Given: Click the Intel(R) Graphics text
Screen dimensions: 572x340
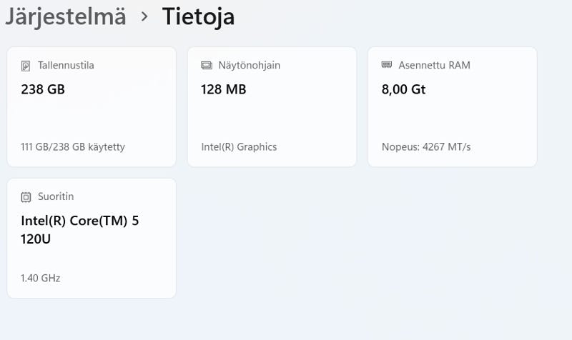Looking at the screenshot, I should point(239,147).
